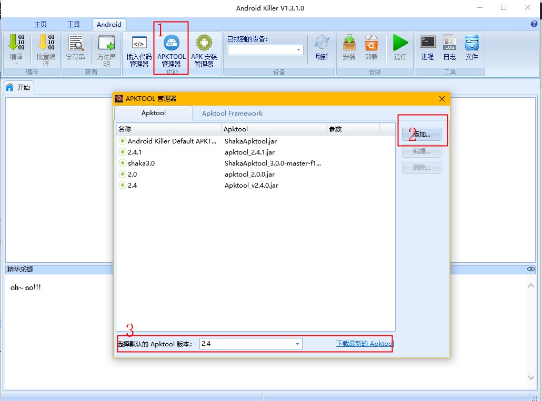The width and height of the screenshot is (542, 401).
Task: Switch to the Apktool Framework tab
Action: (x=232, y=113)
